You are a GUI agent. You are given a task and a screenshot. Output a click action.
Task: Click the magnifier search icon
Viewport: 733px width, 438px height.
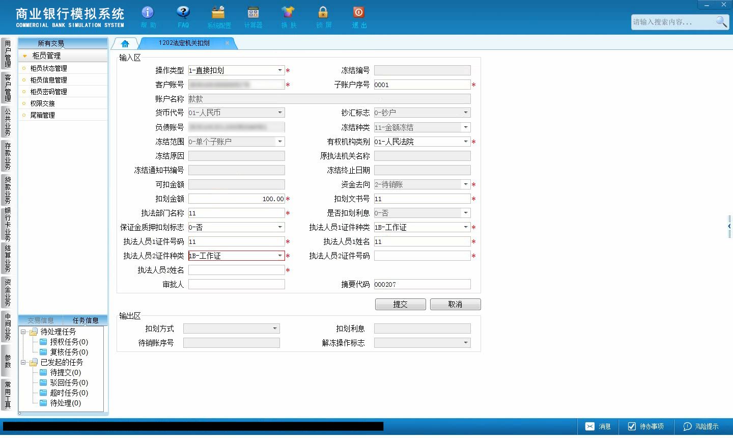click(x=721, y=21)
